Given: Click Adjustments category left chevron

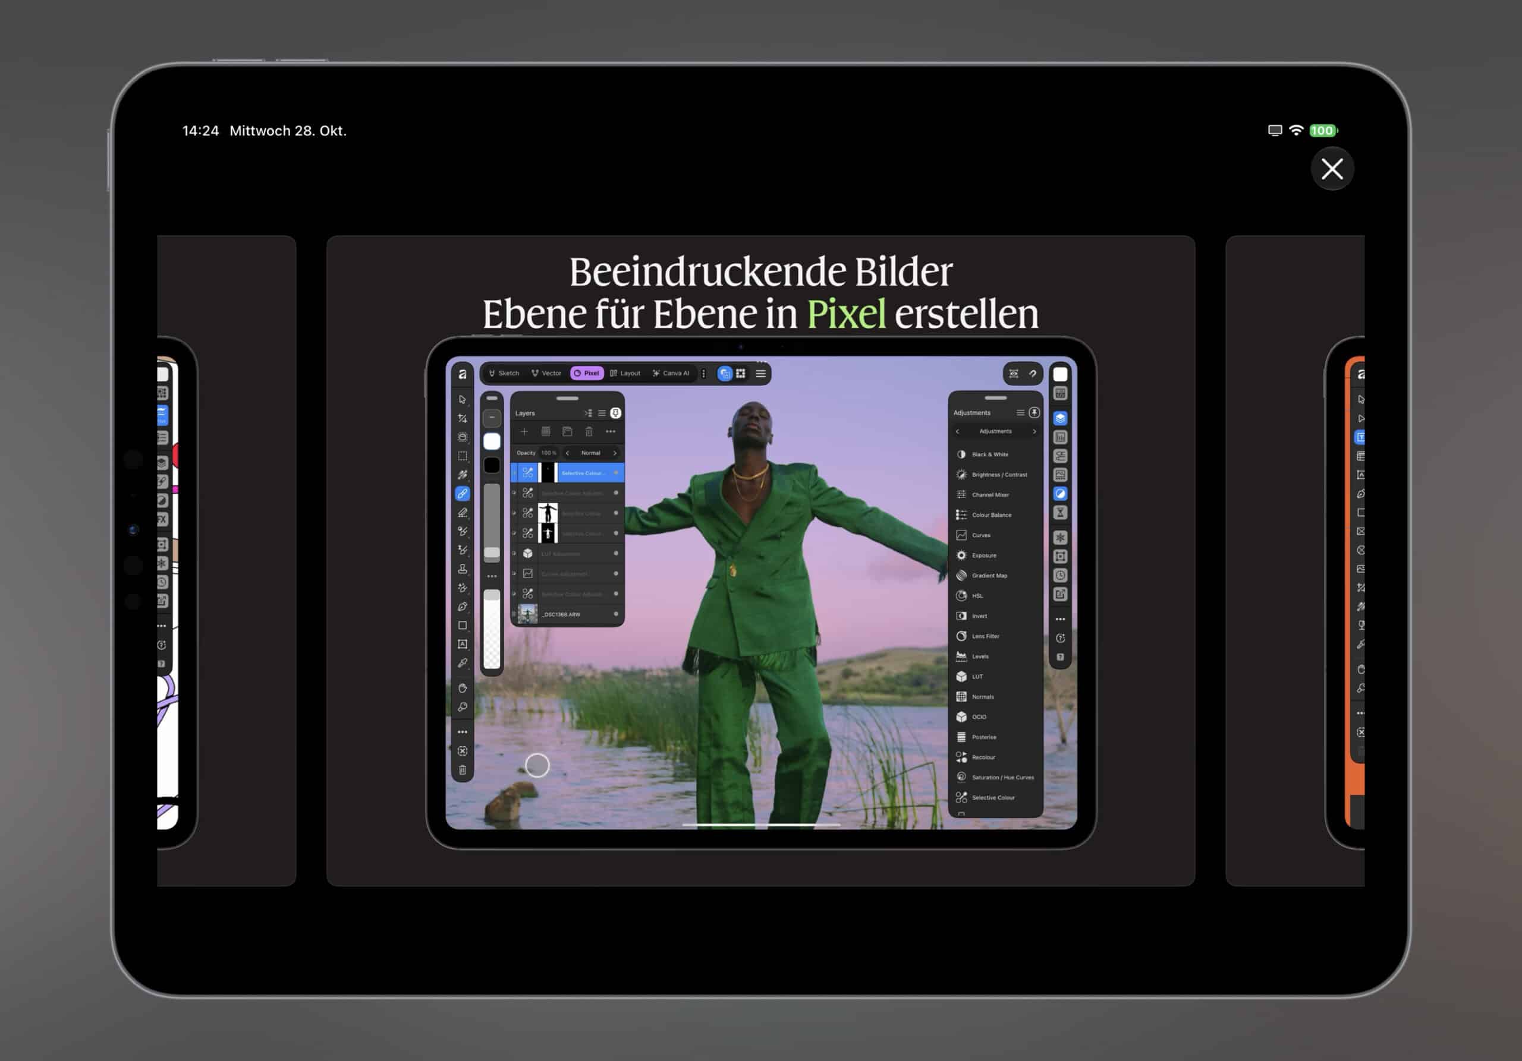Looking at the screenshot, I should tap(957, 431).
